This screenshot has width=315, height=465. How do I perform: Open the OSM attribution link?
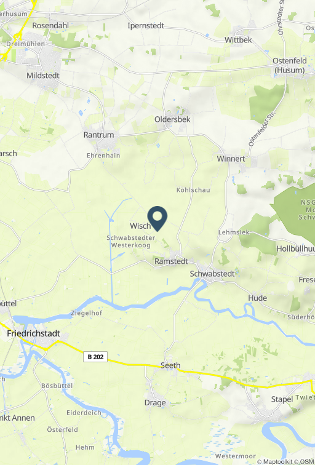(x=305, y=462)
